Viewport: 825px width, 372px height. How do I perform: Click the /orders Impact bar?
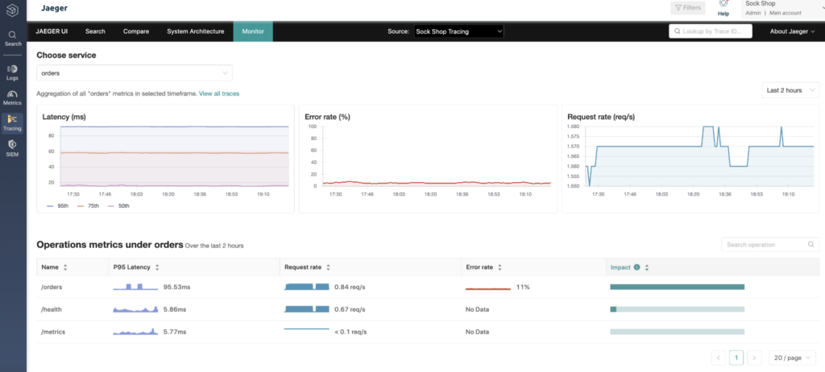(x=677, y=287)
